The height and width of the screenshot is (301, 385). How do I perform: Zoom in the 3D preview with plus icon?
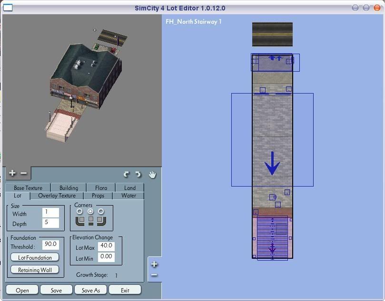click(12, 173)
